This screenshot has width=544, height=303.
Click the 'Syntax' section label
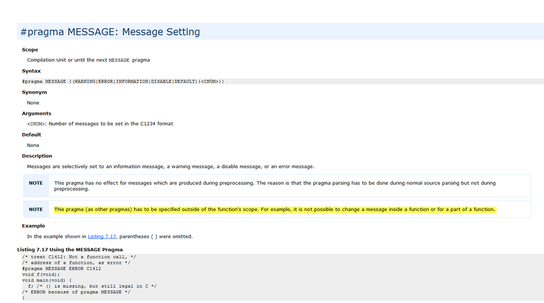(x=31, y=71)
